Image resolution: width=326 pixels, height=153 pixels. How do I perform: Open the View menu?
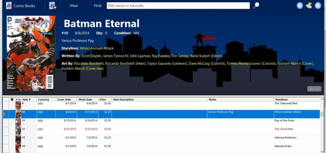coord(74,6)
